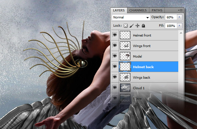Select the Wings front layer thumbnail

click(125, 46)
